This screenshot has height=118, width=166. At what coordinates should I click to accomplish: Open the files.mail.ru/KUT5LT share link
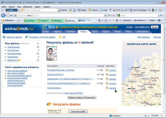click(74, 93)
